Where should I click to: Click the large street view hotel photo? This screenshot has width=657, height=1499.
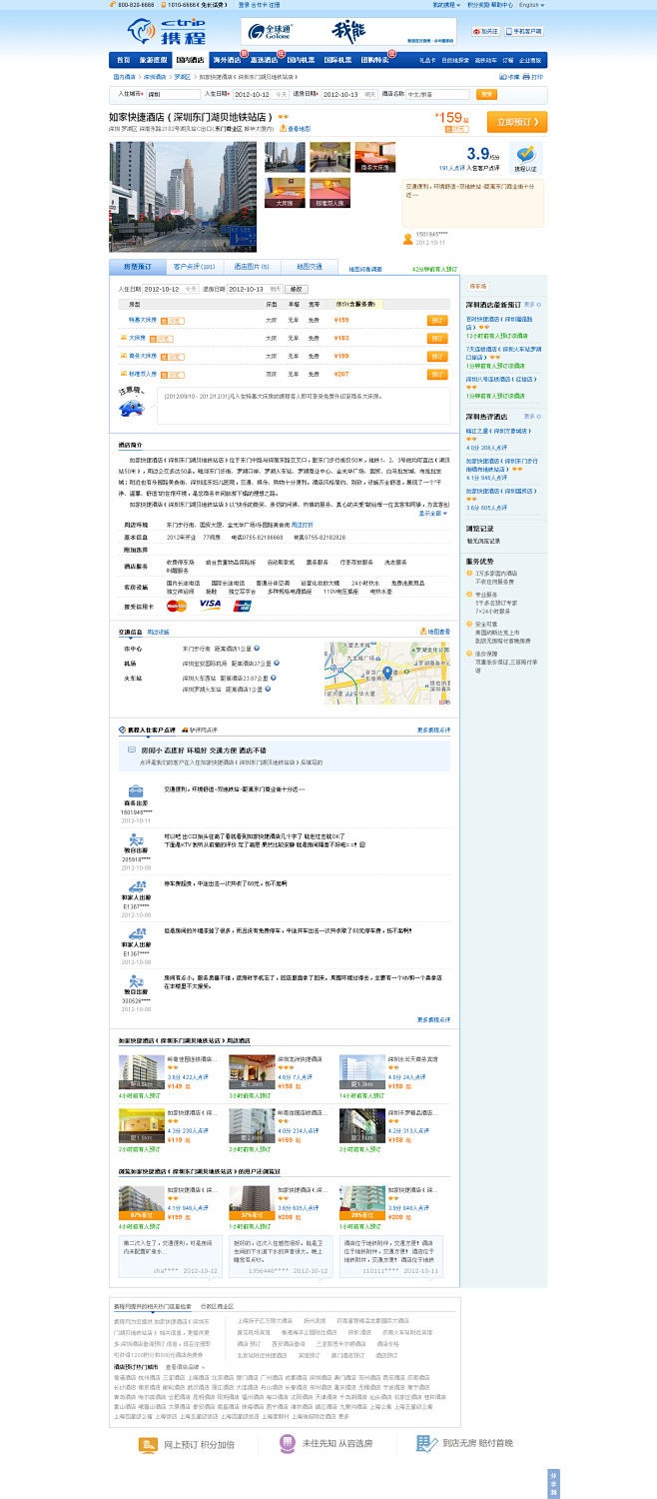pos(183,197)
